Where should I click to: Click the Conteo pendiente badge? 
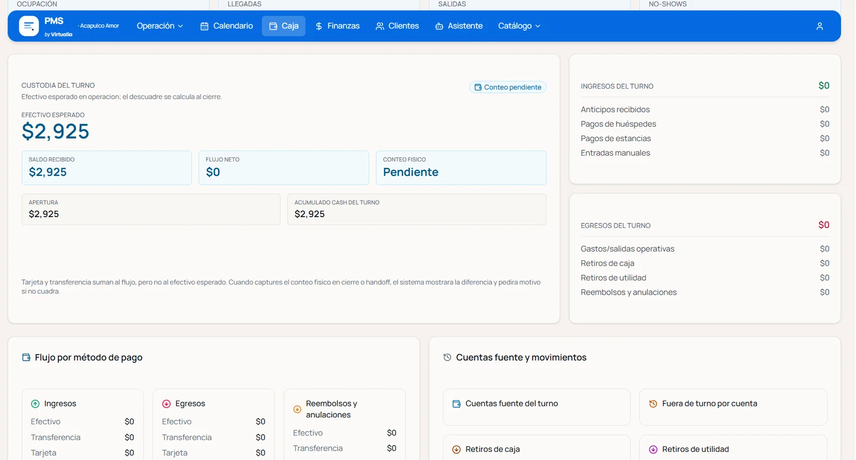(x=508, y=87)
